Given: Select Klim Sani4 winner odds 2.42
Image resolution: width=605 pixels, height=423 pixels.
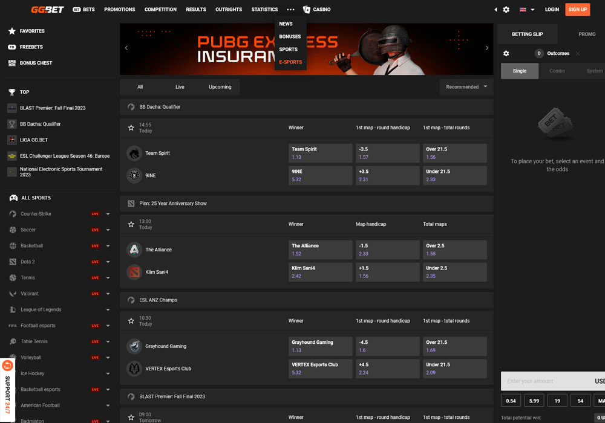Looking at the screenshot, I should (320, 272).
